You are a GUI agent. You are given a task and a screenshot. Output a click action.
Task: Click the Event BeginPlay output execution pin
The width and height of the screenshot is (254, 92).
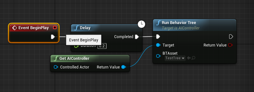pos(53,37)
